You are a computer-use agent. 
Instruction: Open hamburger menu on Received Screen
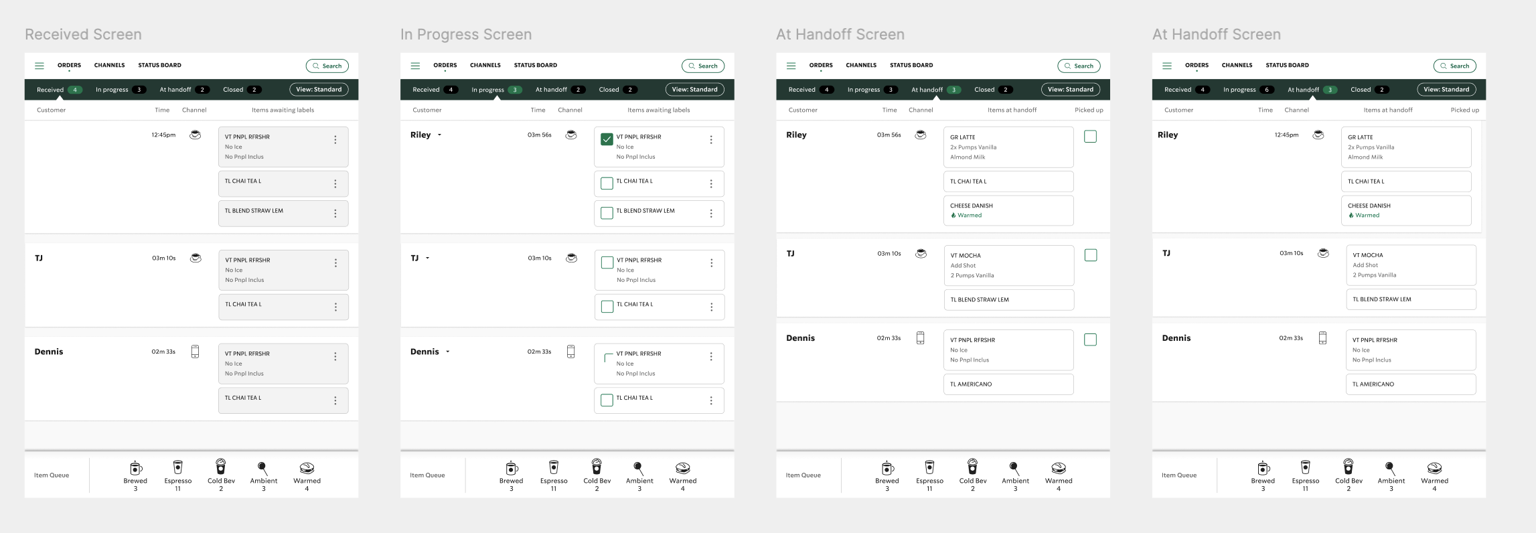click(40, 66)
